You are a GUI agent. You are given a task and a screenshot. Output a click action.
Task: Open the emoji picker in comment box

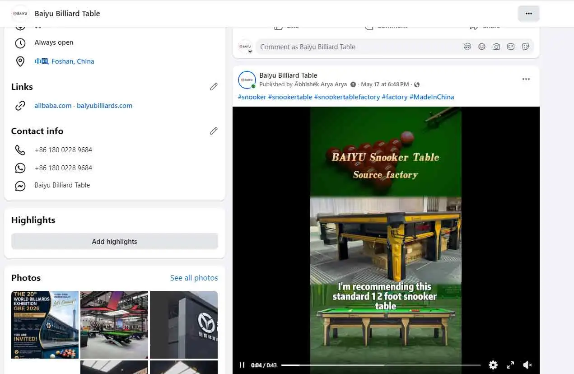(482, 47)
